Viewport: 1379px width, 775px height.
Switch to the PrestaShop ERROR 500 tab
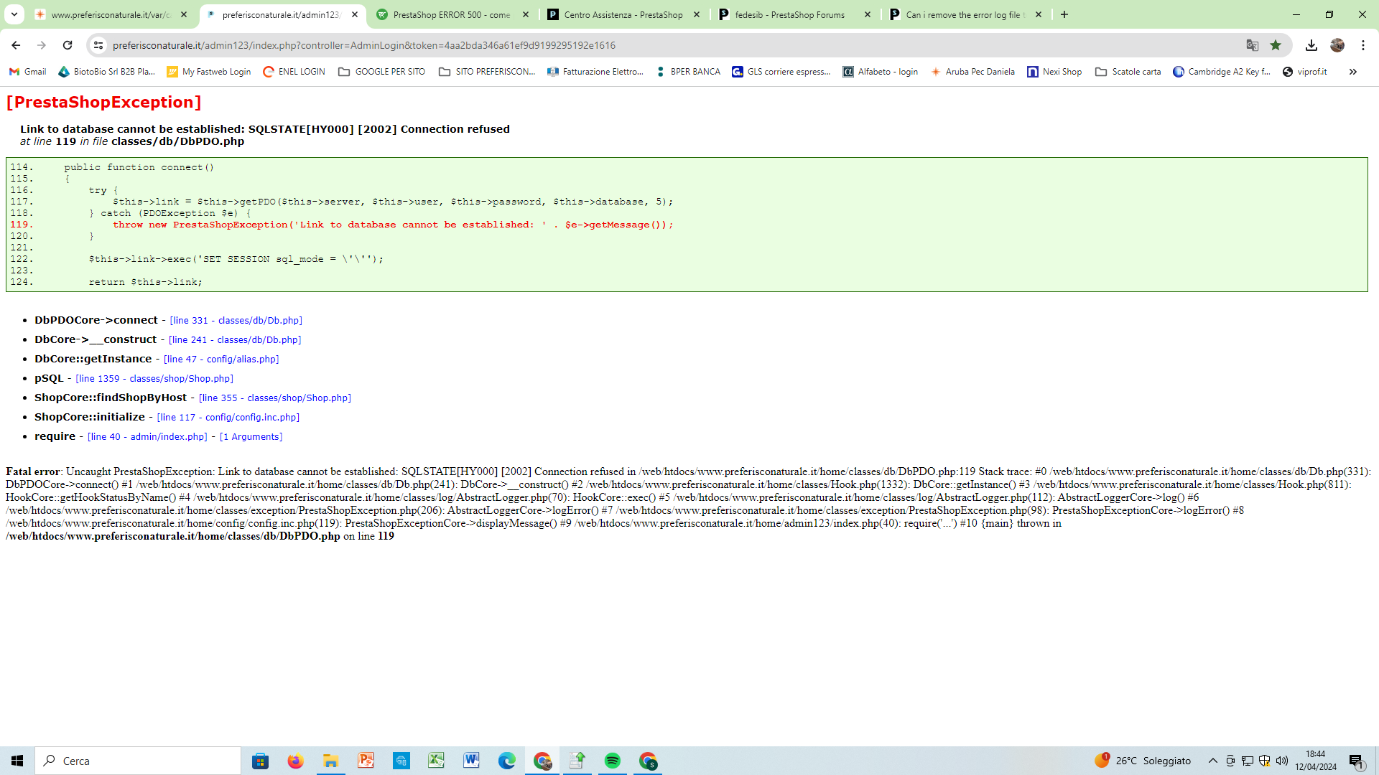451,14
